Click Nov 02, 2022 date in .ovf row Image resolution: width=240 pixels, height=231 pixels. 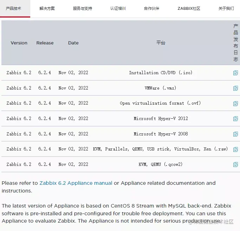click(73, 103)
